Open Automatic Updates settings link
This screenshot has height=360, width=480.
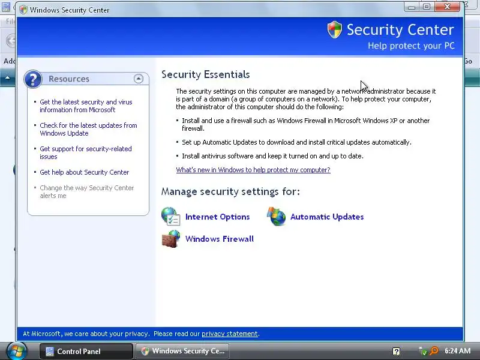pyautogui.click(x=327, y=217)
